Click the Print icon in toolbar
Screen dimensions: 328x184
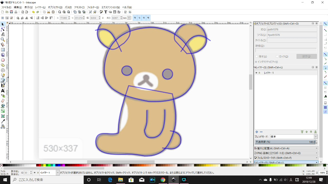(x=16, y=12)
